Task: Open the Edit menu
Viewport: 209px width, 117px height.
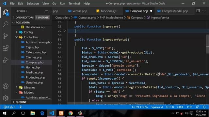Action: [x=21, y=4]
